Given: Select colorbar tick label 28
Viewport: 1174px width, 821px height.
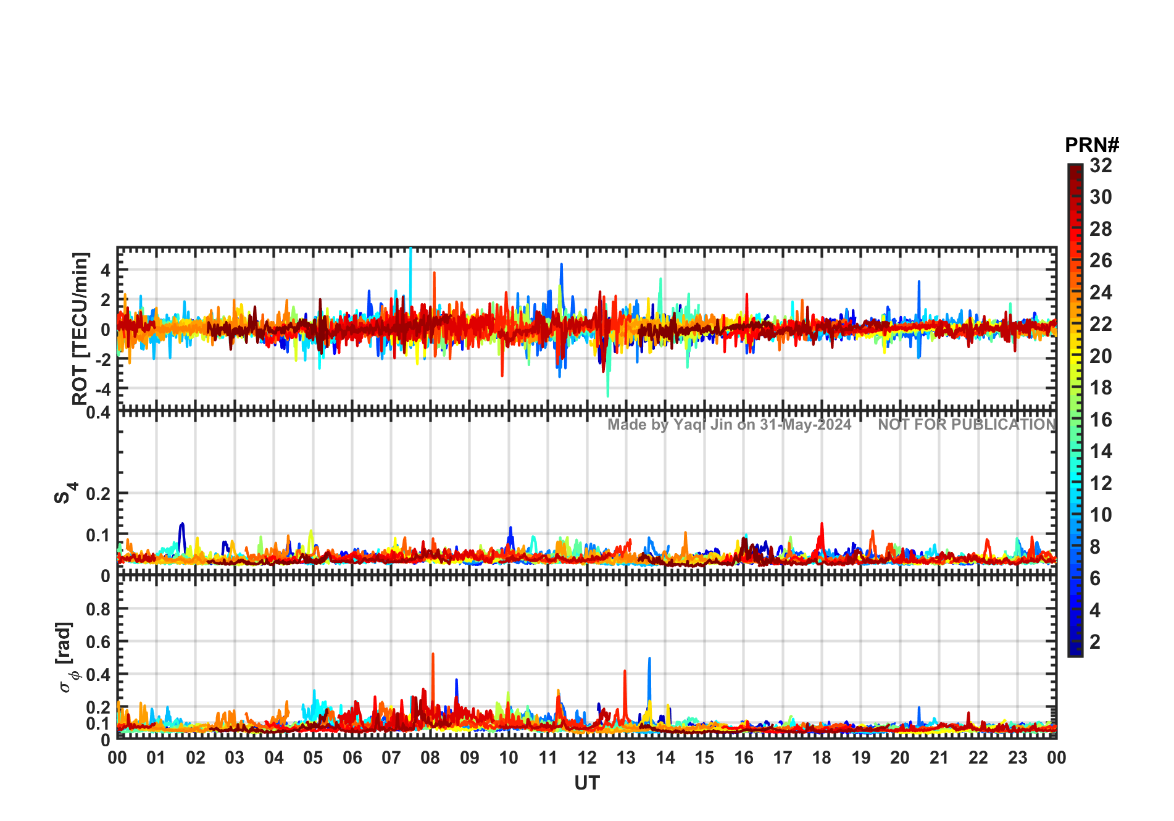Looking at the screenshot, I should tap(1101, 229).
